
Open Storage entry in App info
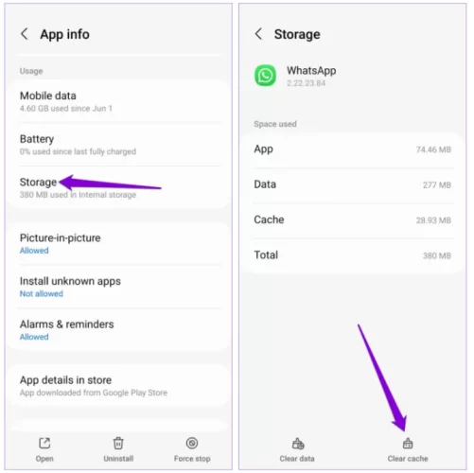(118, 188)
